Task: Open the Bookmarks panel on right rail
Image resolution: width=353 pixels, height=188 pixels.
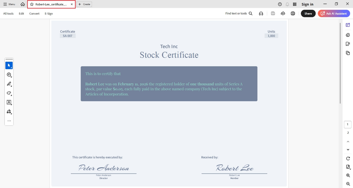Action: [348, 44]
